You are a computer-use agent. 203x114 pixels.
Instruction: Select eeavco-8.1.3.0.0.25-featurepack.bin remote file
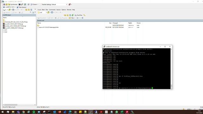tap(49, 28)
